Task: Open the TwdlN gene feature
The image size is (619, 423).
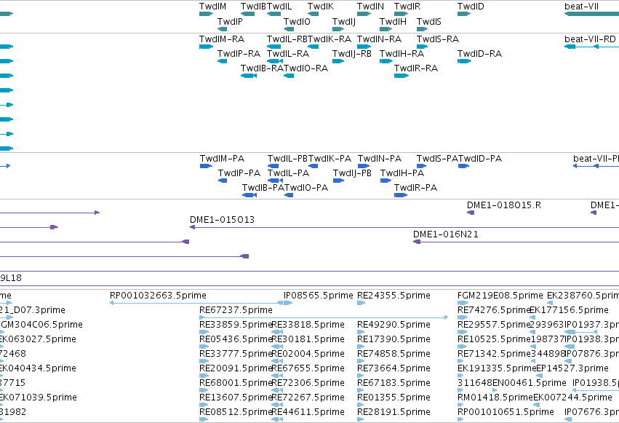Action: tap(364, 14)
